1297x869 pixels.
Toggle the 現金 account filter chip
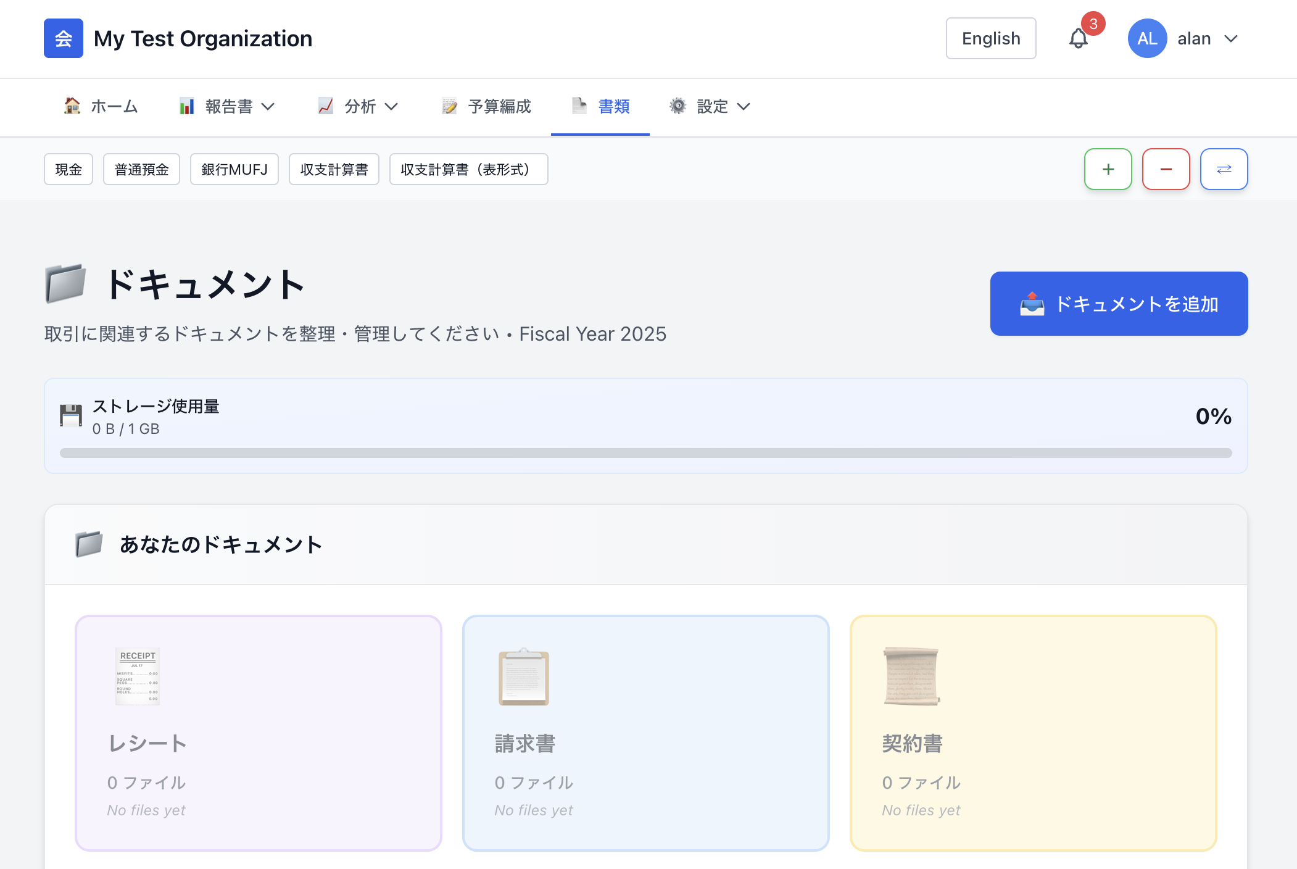[68, 168]
